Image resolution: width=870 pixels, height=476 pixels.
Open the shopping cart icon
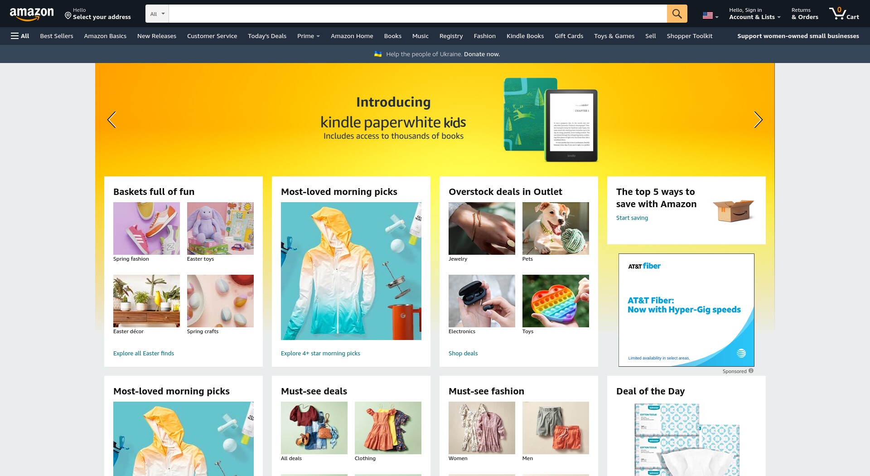tap(844, 14)
